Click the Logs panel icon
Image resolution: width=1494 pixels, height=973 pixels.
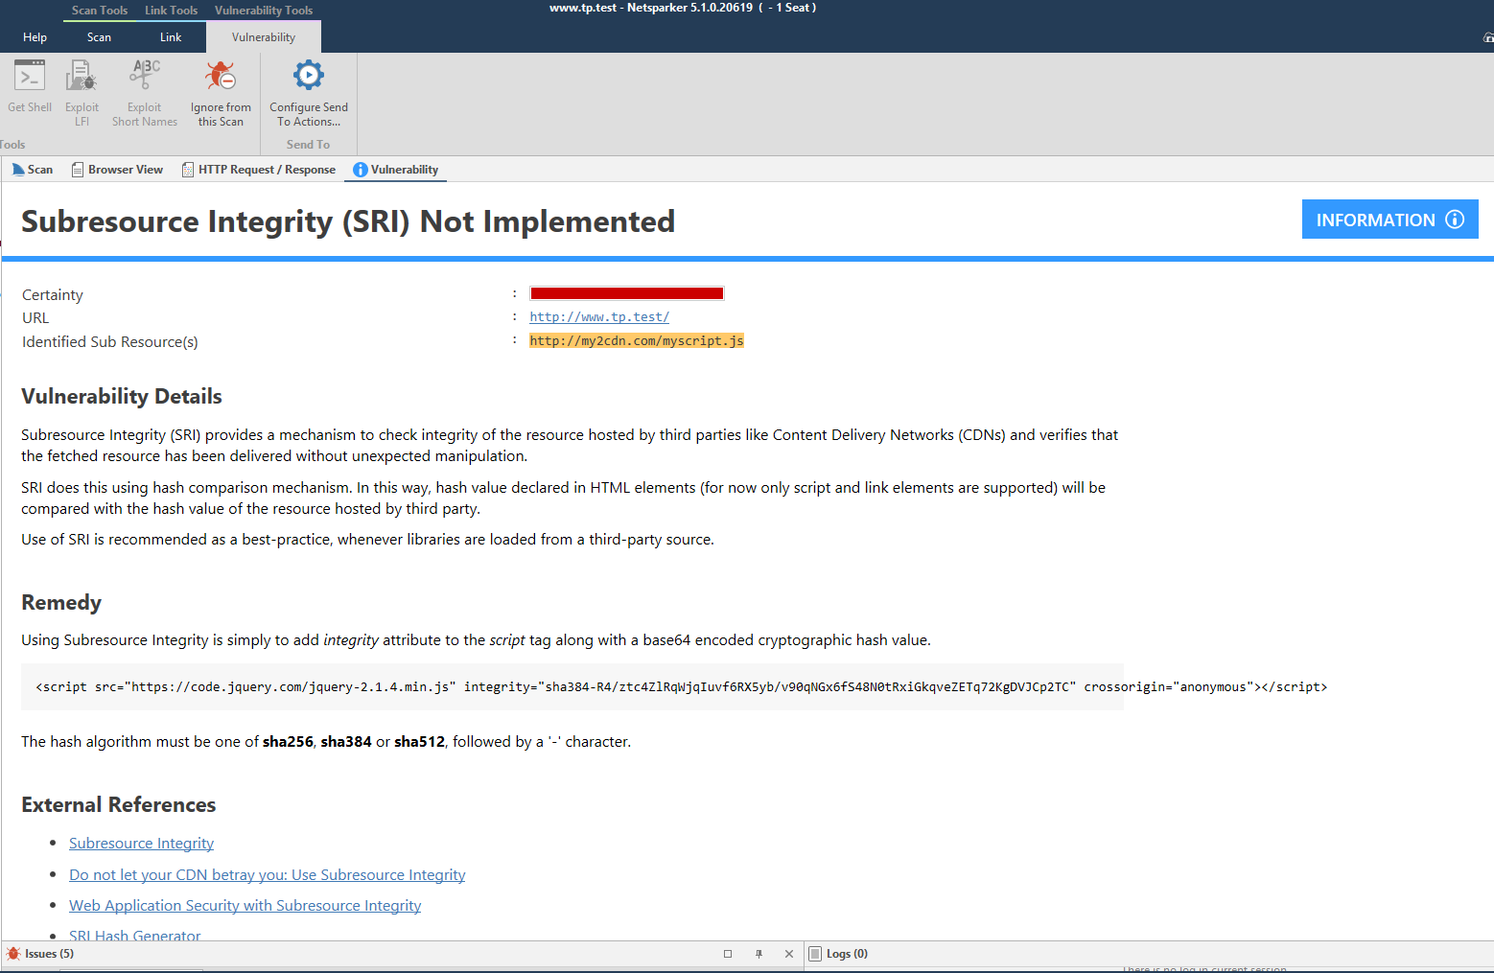tap(816, 953)
